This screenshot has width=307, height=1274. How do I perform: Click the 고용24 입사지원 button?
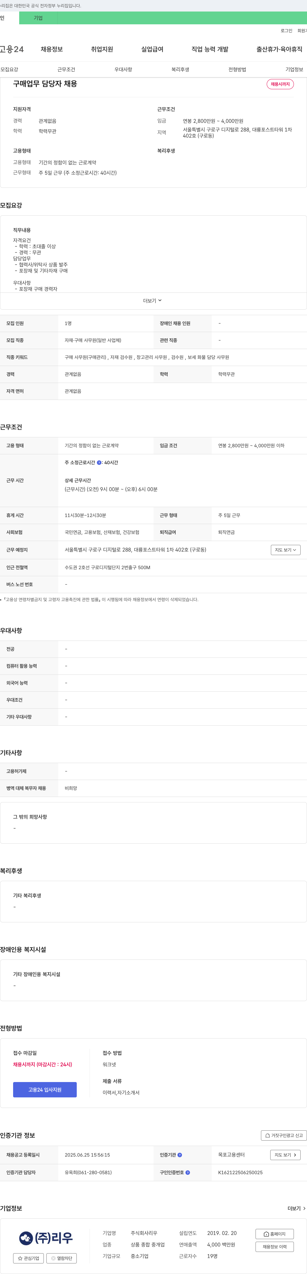tap(45, 1089)
